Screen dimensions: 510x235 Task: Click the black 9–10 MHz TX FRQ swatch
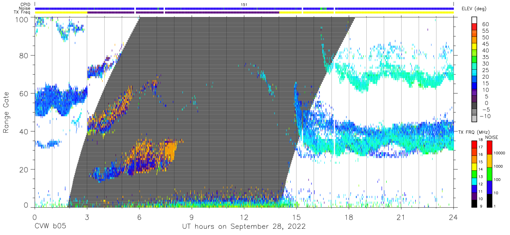pyautogui.click(x=475, y=203)
